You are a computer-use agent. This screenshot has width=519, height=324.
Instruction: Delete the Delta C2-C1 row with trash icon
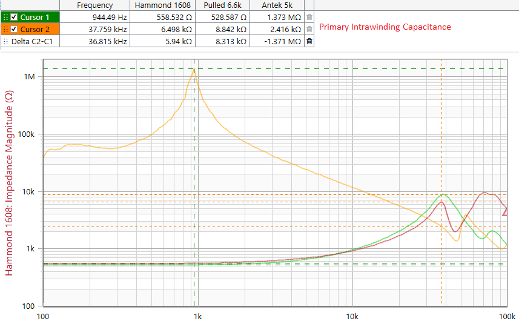click(x=309, y=41)
